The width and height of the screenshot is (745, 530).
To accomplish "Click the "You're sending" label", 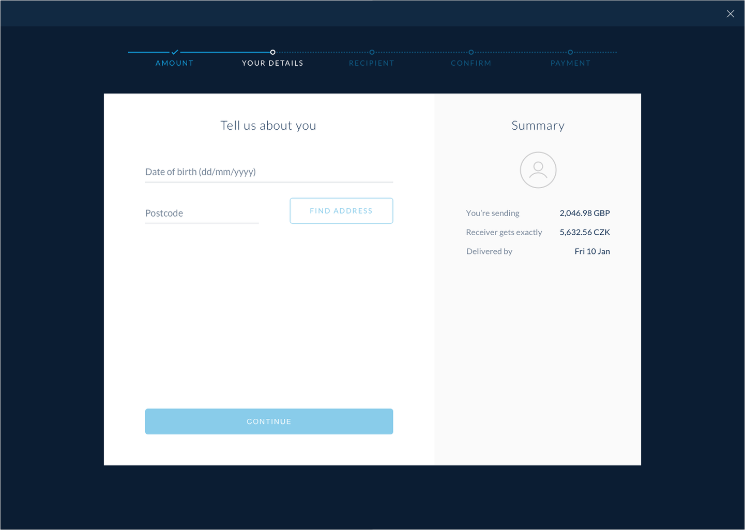I will 493,213.
